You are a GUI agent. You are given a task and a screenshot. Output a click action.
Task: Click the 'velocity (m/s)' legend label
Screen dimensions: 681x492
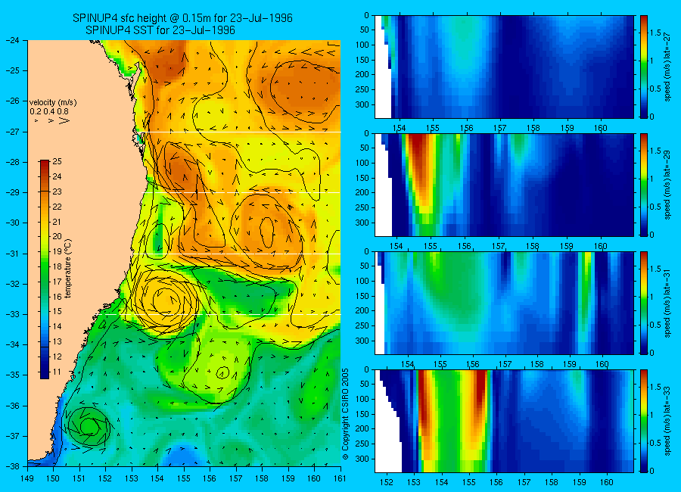tap(53, 103)
